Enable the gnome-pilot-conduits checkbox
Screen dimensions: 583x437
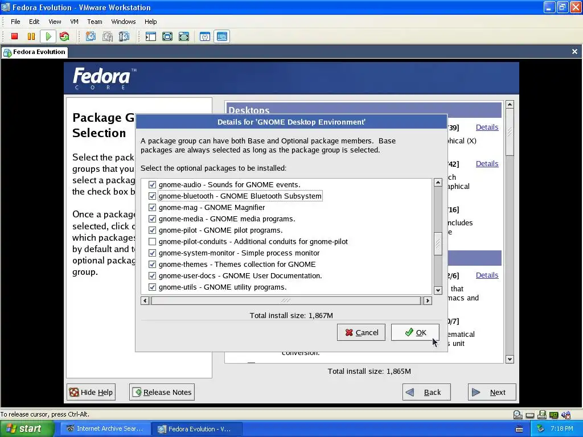pos(152,241)
